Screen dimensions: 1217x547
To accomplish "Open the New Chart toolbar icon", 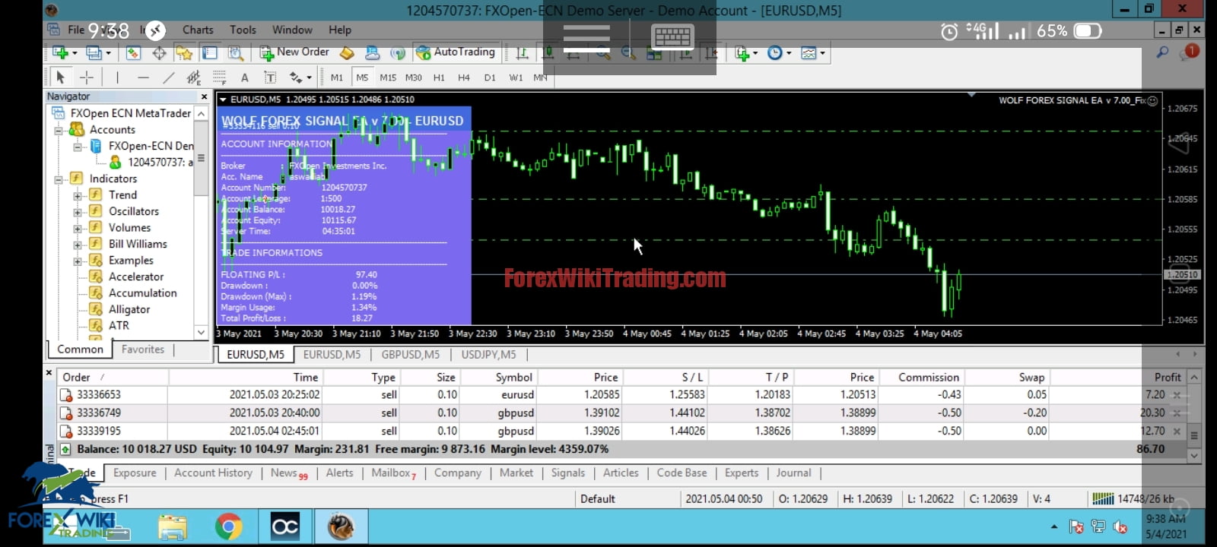I will point(61,52).
